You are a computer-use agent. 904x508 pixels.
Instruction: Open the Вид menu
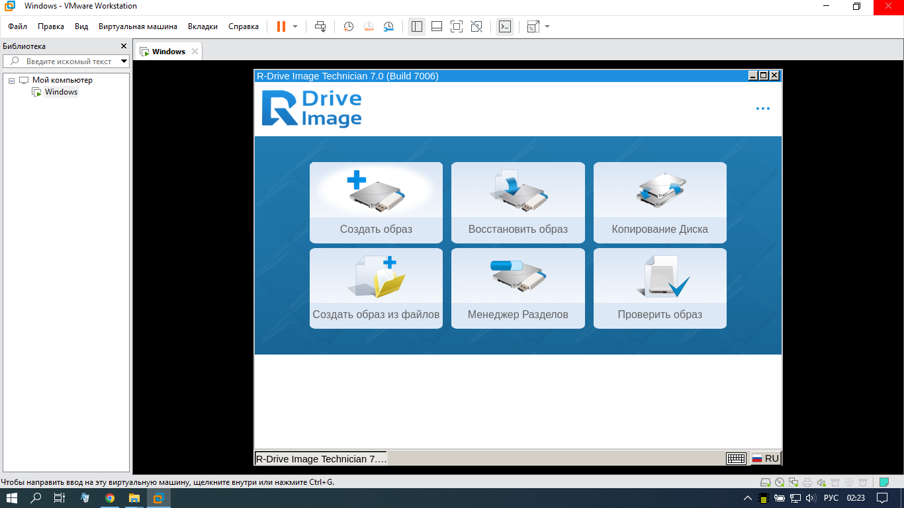coord(81,26)
